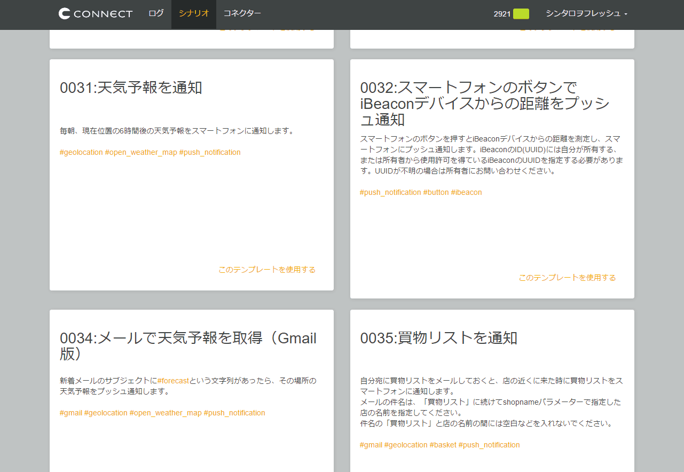Click the 0035:買物リストを通知 card title
Screen dimensions: 684x472
(438, 338)
